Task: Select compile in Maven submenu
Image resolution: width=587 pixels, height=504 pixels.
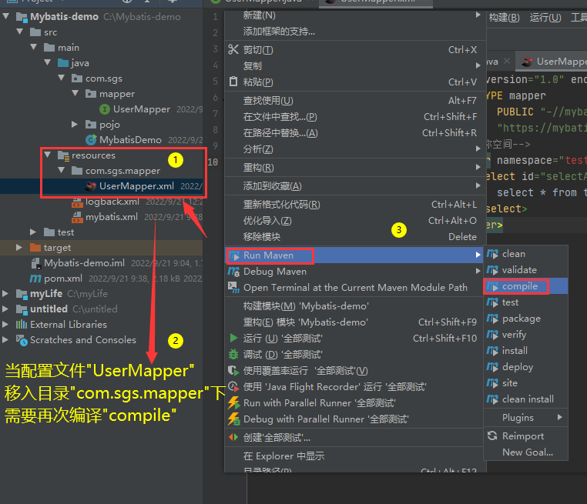Action: tap(526, 286)
